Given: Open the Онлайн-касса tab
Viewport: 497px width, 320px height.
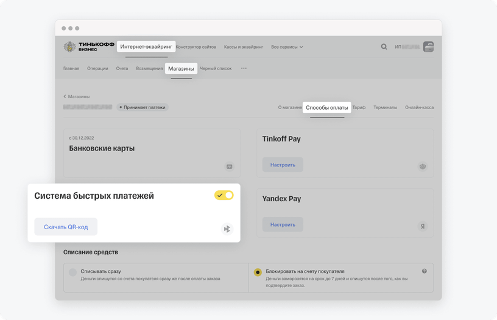Looking at the screenshot, I should click(419, 107).
